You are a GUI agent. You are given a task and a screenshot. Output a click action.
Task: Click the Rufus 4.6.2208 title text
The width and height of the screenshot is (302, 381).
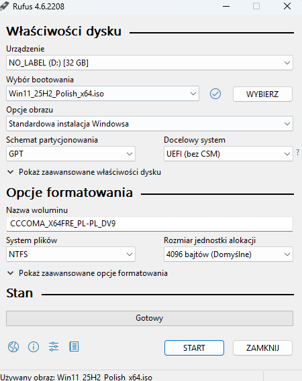[x=39, y=7]
